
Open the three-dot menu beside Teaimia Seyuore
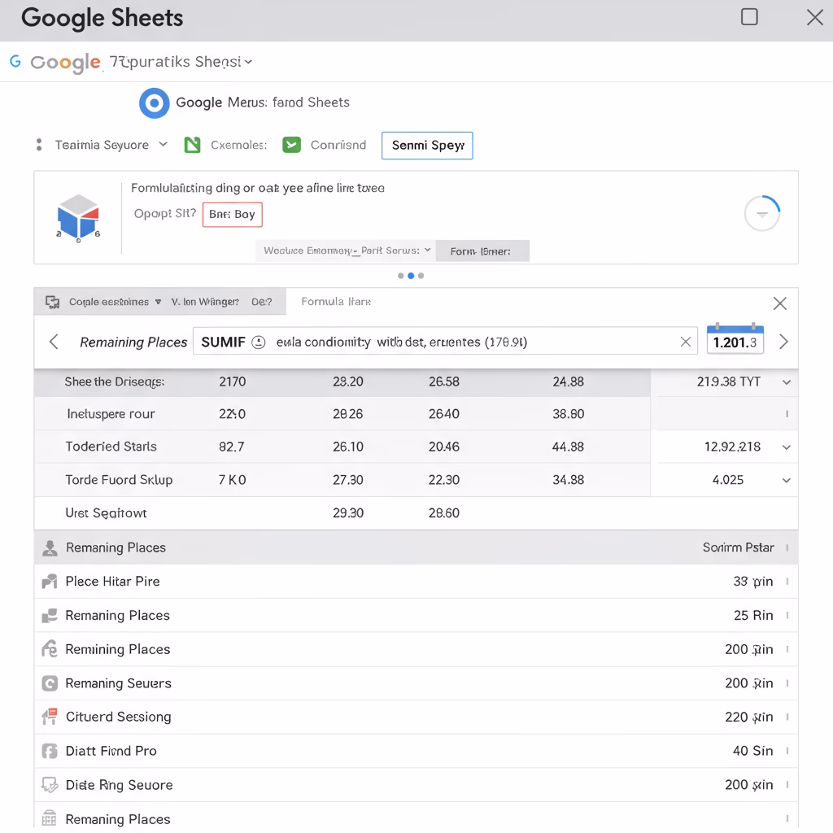coord(39,145)
